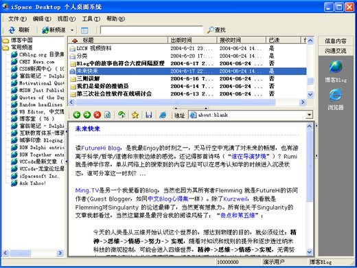Click the 刷新 refresh toolbar icon
The width and height of the screenshot is (357, 268).
coord(12,30)
